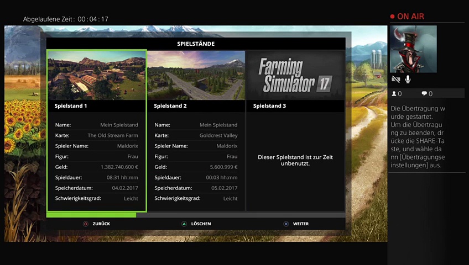Select the unused Spielstand 3 slot
The image size is (469, 265).
tap(295, 160)
